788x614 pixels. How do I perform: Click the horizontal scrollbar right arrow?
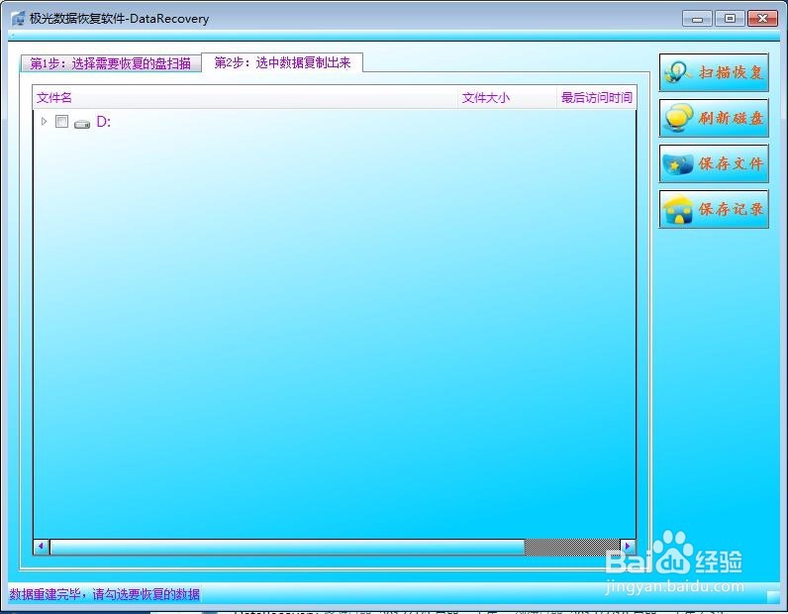click(x=628, y=546)
